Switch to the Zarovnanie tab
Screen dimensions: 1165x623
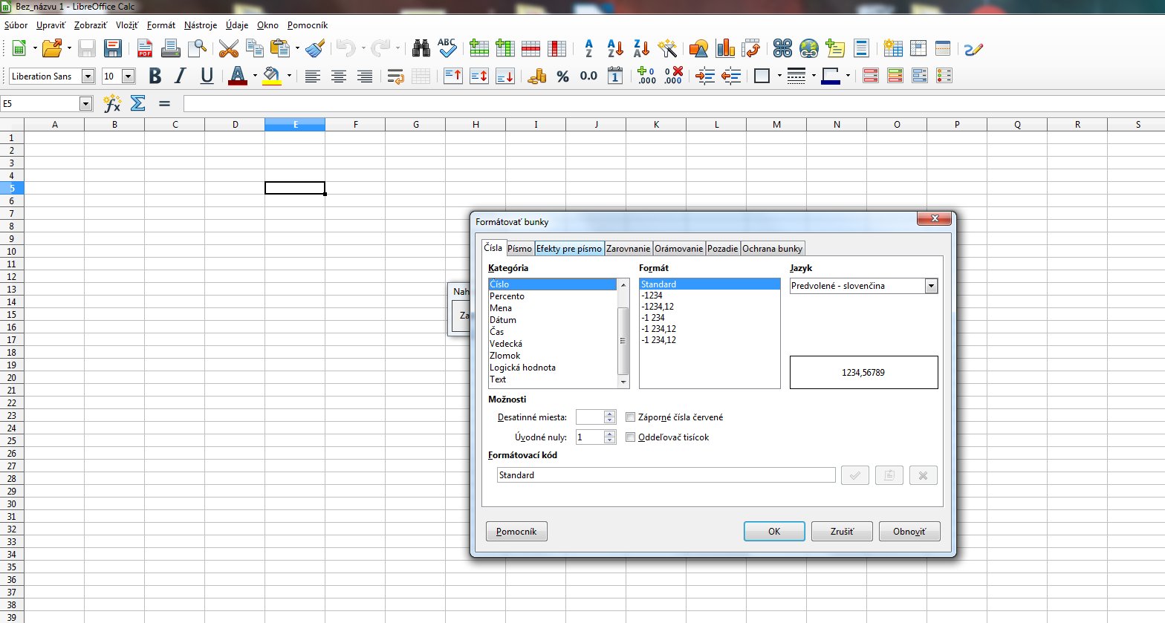click(629, 249)
